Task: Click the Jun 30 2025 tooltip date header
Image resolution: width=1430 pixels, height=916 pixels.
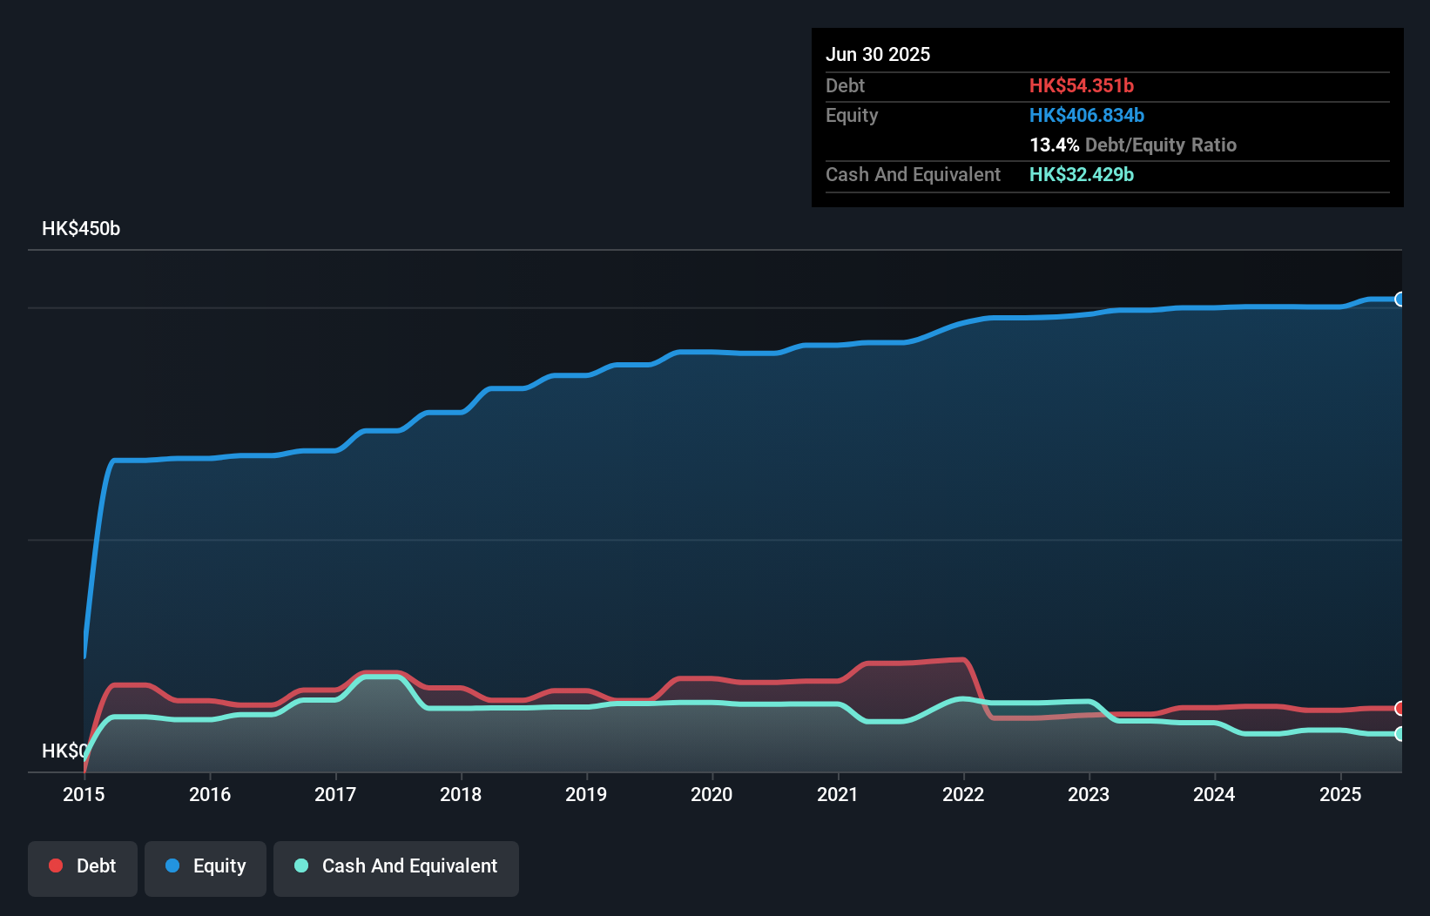Action: point(878,54)
